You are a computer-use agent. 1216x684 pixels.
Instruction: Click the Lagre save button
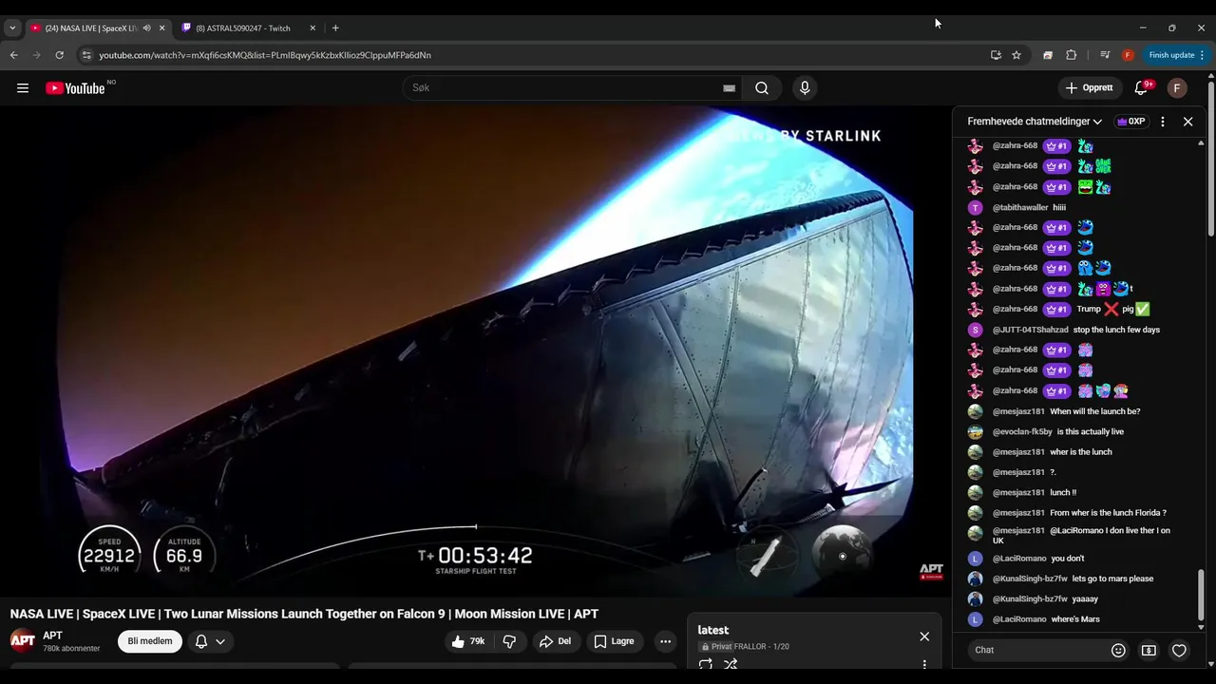pyautogui.click(x=614, y=641)
